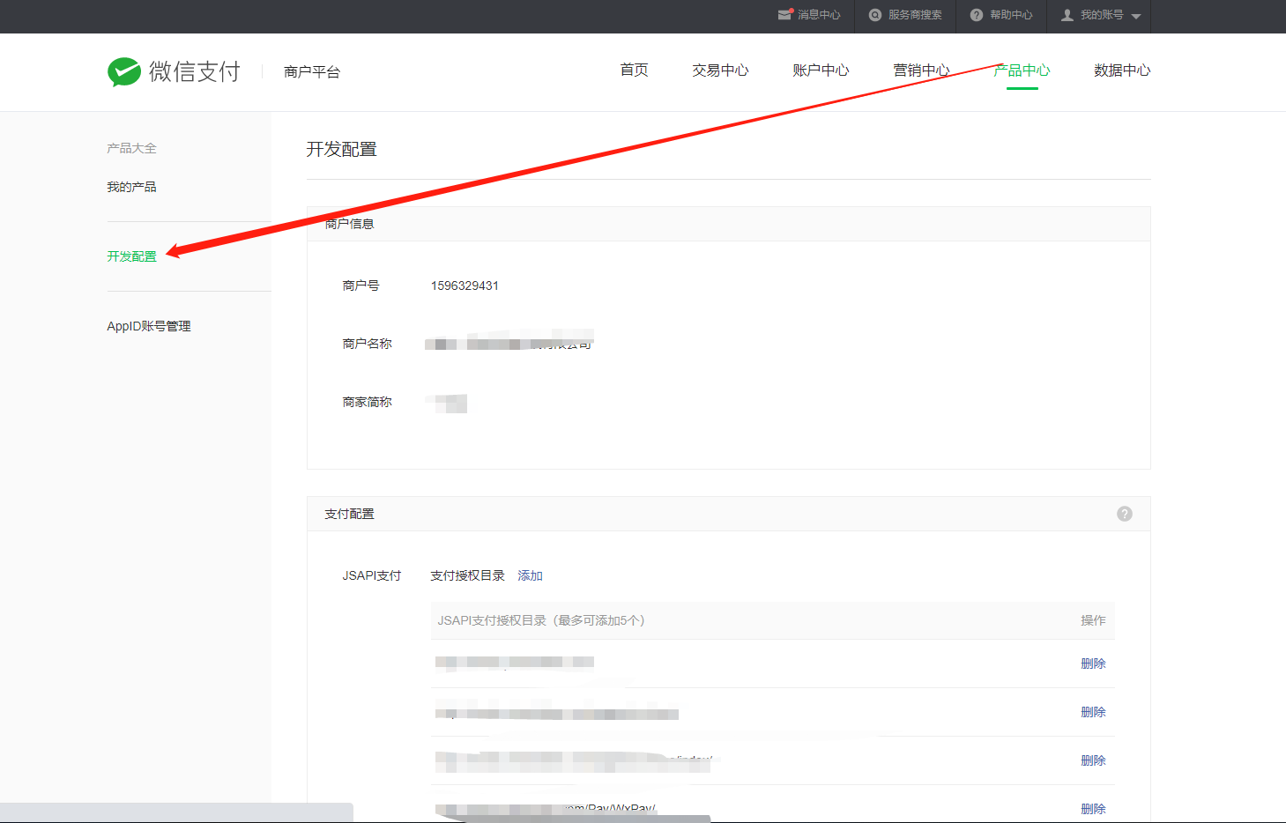
Task: Open AppID账号管理 in the sidebar
Action: (x=149, y=326)
